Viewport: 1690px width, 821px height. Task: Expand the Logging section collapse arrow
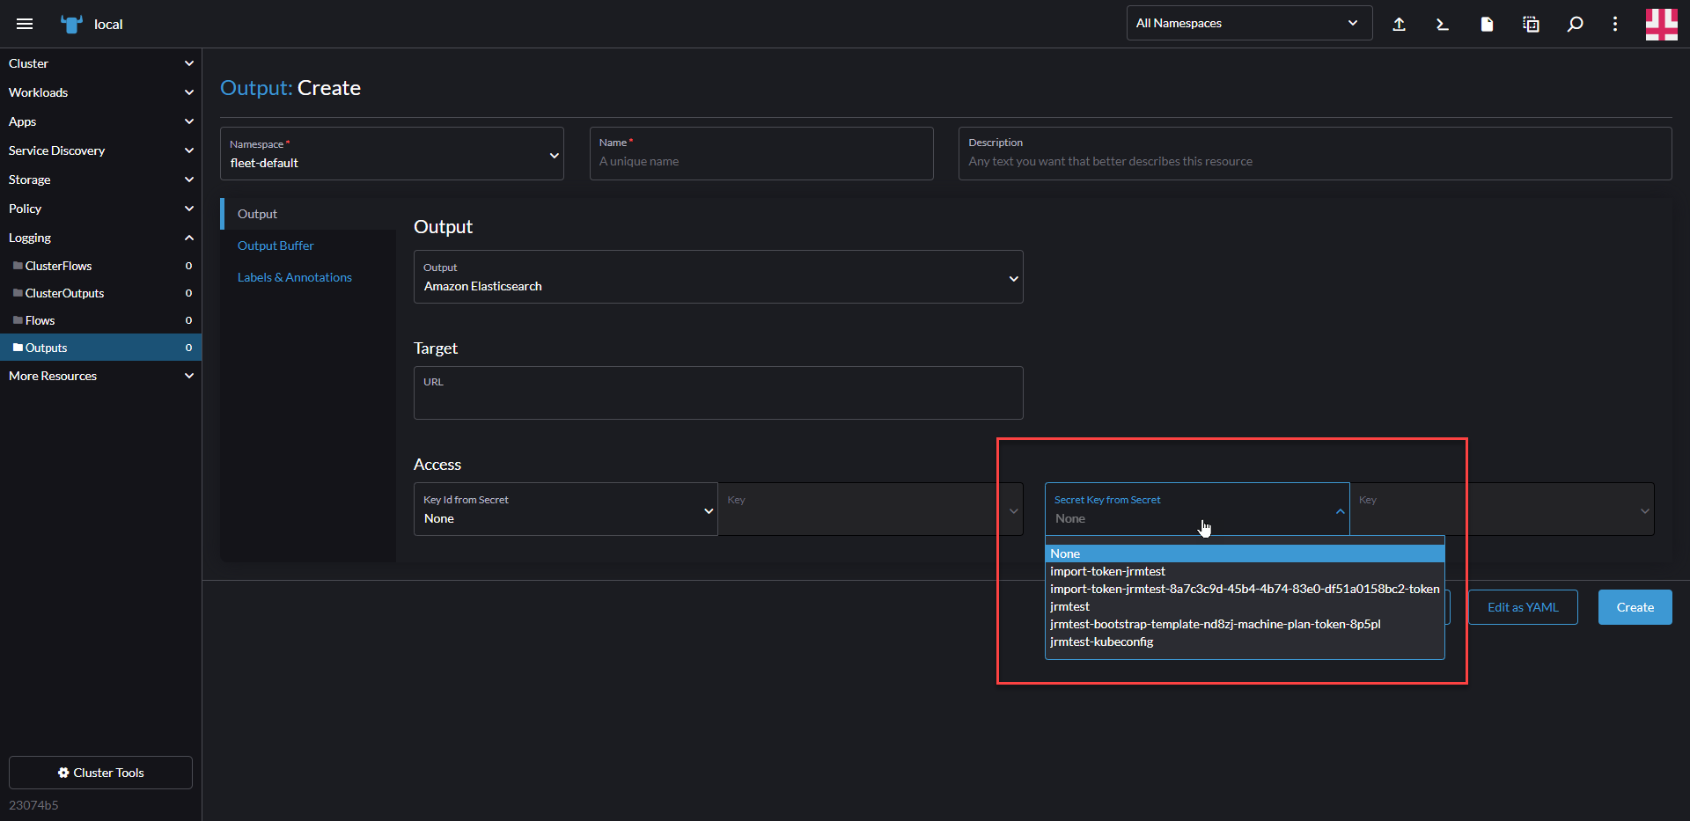(x=189, y=238)
